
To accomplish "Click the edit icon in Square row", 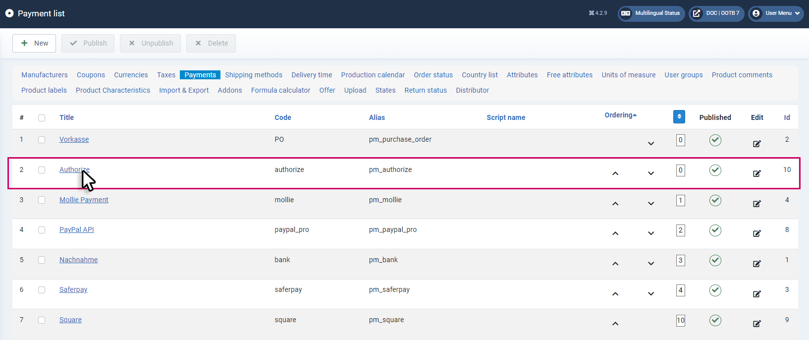I will click(x=756, y=324).
